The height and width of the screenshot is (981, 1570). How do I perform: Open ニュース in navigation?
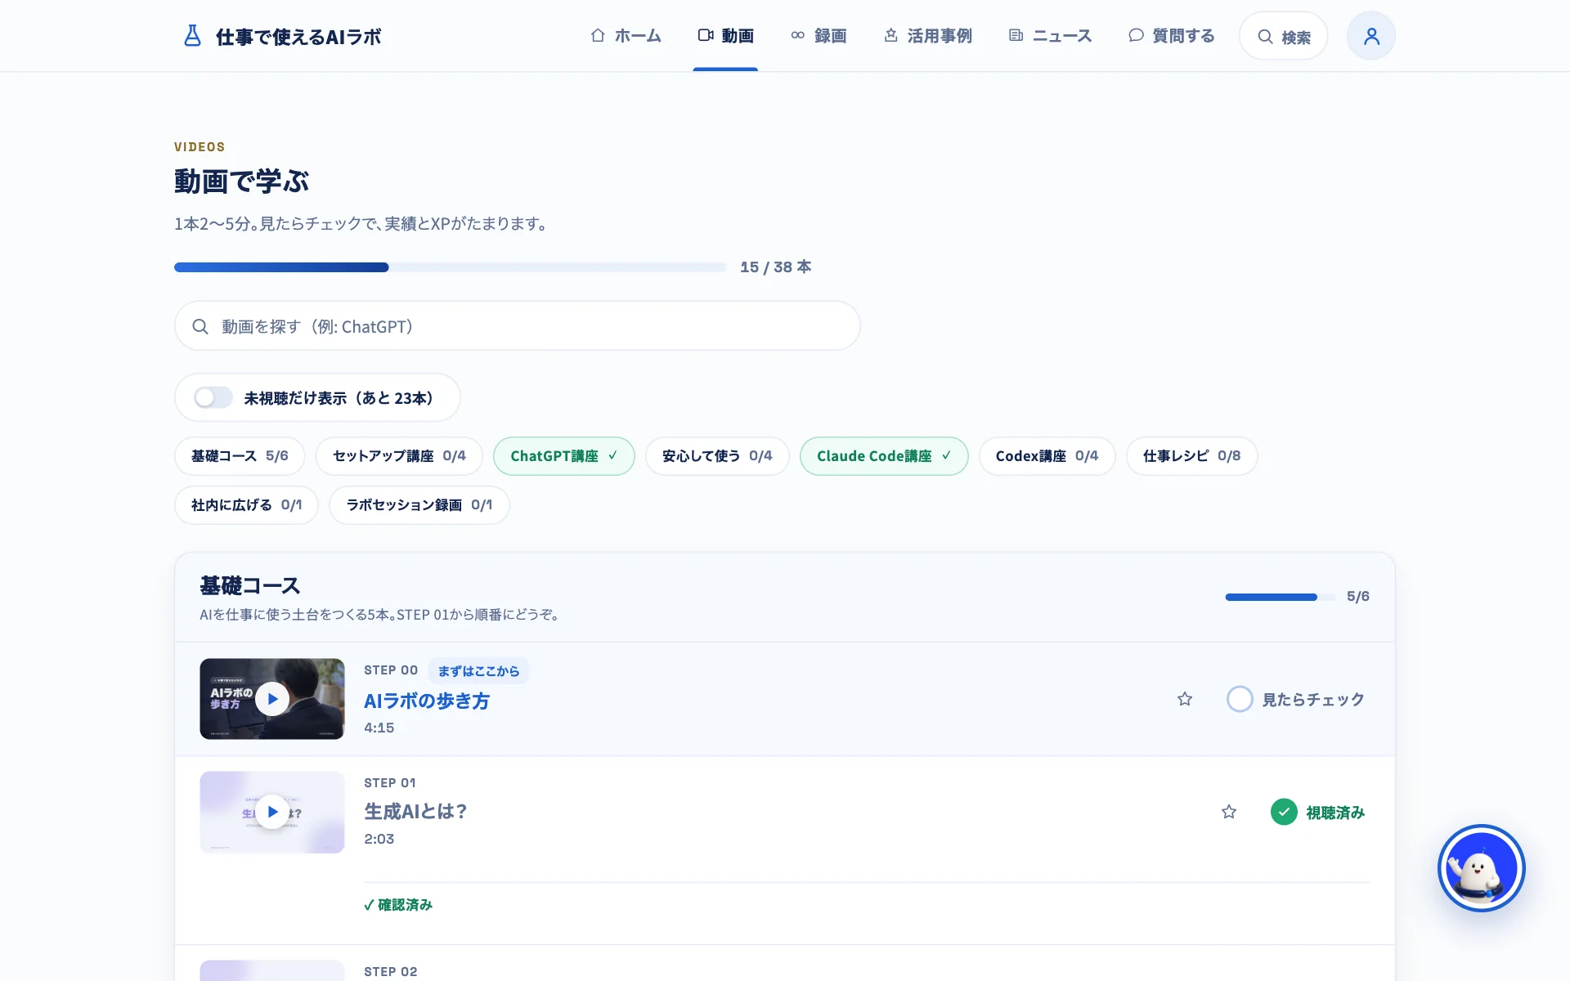point(1051,35)
